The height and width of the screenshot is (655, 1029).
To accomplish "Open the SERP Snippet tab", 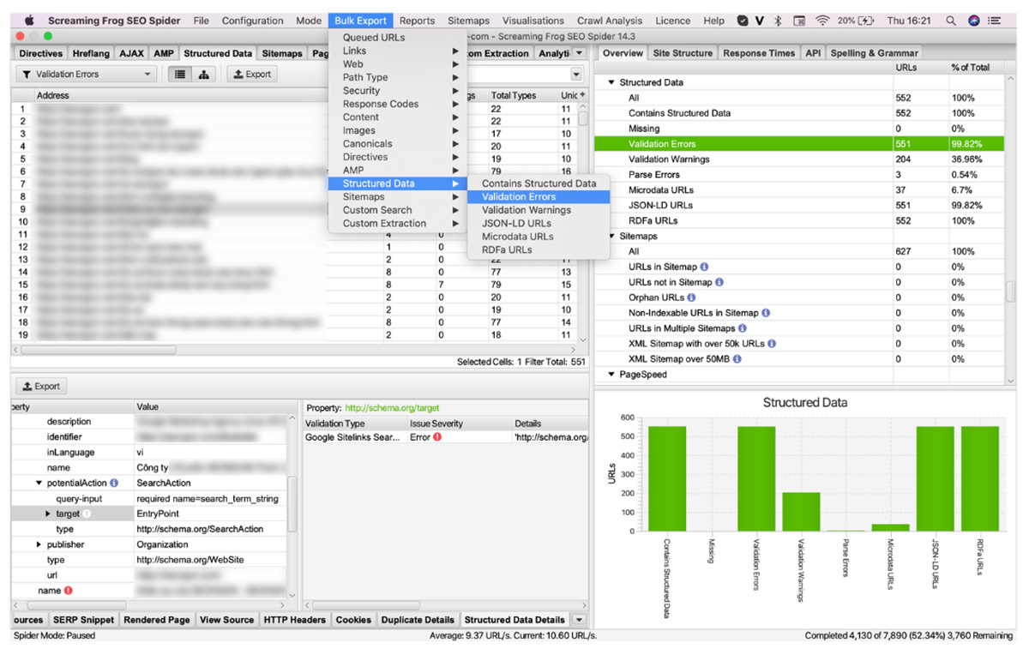I will [83, 620].
